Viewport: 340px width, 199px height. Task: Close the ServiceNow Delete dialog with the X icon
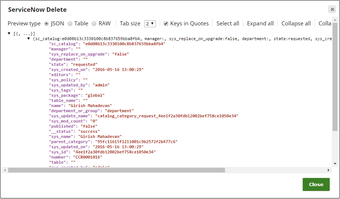(x=332, y=9)
